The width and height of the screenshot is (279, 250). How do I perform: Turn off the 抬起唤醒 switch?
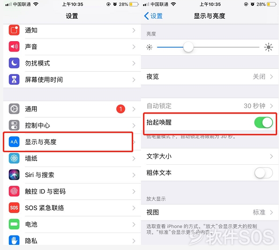coord(264,122)
